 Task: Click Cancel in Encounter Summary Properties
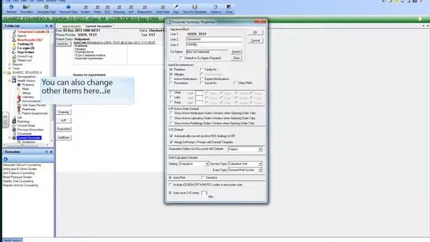point(255,40)
